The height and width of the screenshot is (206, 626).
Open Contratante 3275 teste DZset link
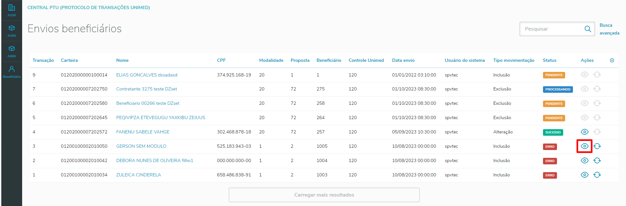pos(146,89)
